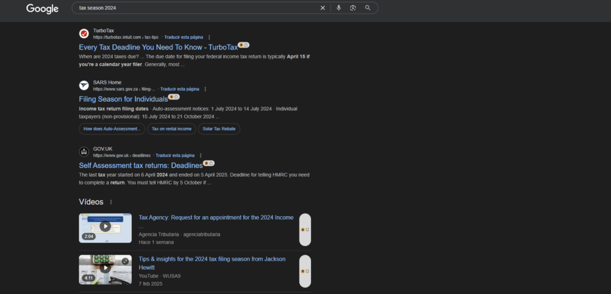The height and width of the screenshot is (294, 611).
Task: Click the extension badge beside the Tax Agency video
Action: pos(305,230)
